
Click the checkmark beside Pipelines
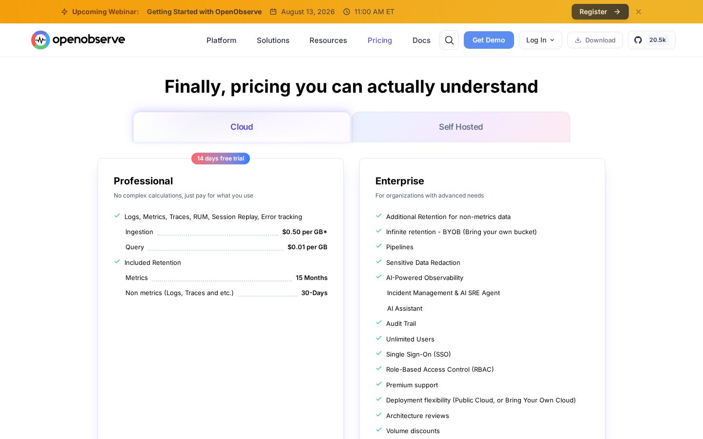[379, 246]
